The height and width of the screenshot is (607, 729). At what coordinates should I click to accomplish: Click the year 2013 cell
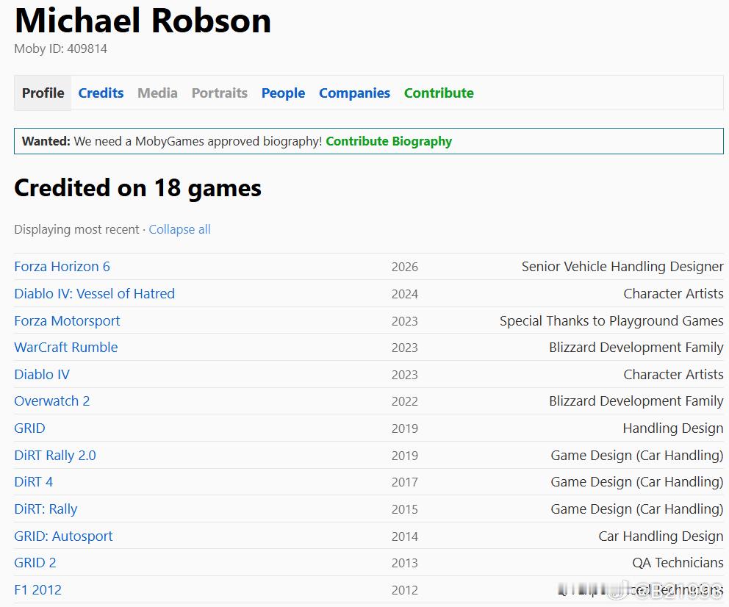(x=404, y=563)
